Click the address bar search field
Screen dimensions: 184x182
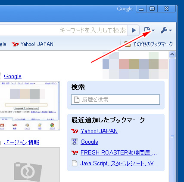tap(63, 30)
